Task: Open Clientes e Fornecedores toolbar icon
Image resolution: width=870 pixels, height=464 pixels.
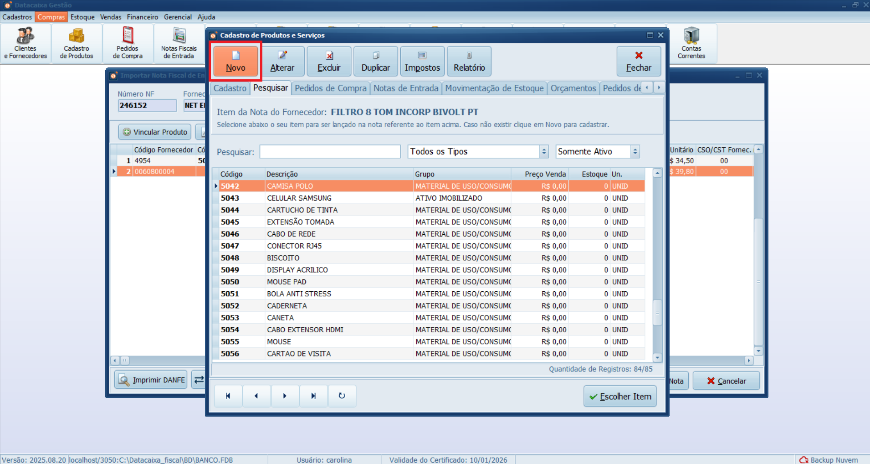Action: (x=26, y=44)
